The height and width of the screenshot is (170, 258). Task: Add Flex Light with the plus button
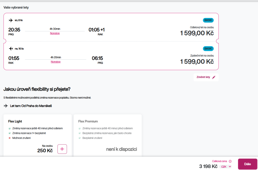click(62, 149)
